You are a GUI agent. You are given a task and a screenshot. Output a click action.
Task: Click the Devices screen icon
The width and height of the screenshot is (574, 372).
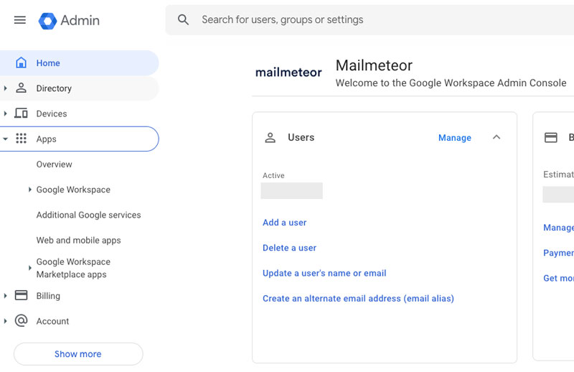coord(21,113)
